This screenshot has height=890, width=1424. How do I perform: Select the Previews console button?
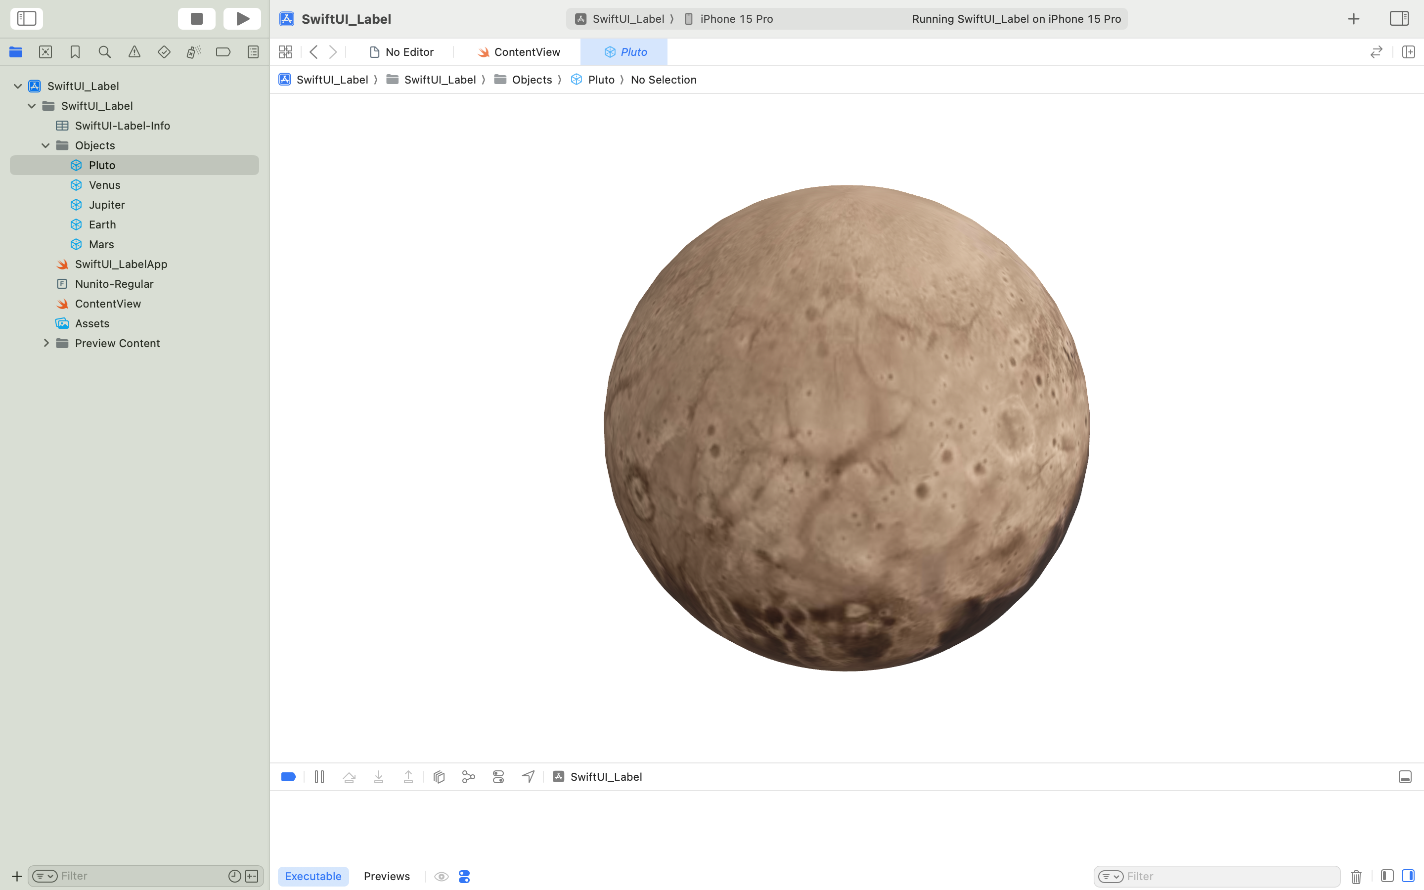387,877
